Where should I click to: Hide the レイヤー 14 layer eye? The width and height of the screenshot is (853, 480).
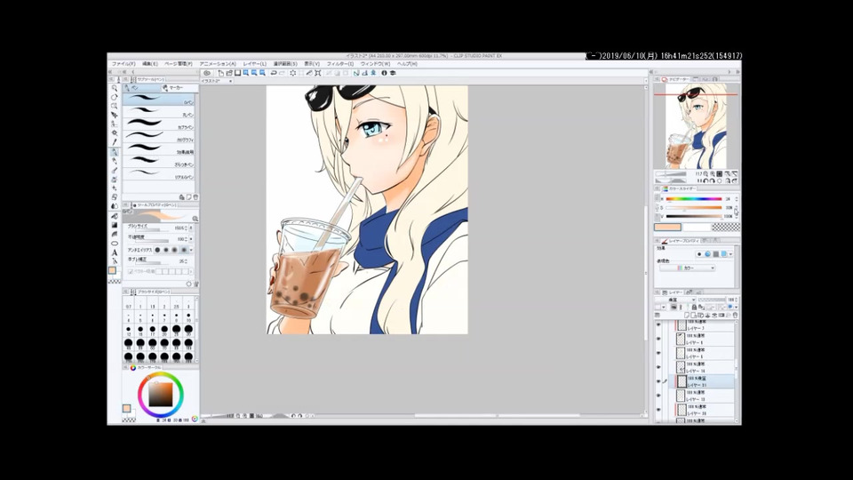tap(658, 367)
